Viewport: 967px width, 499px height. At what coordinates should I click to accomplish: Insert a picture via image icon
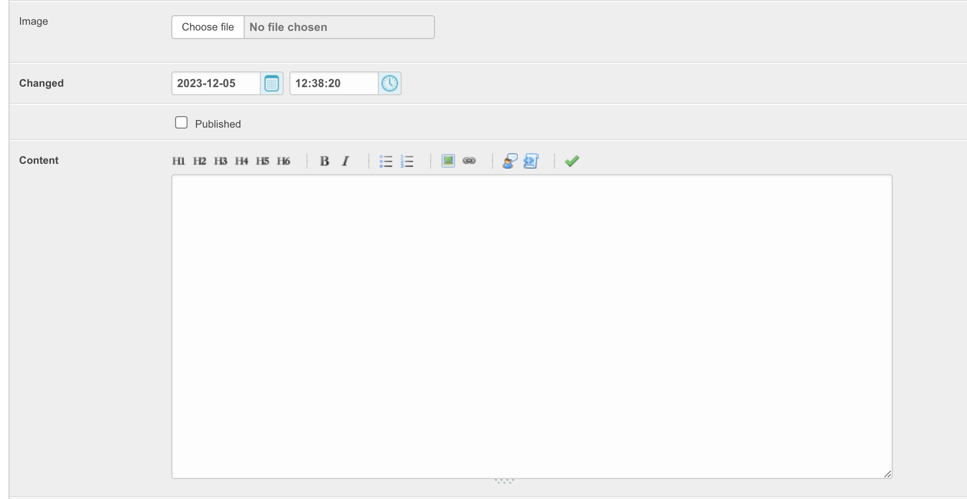pyautogui.click(x=448, y=161)
